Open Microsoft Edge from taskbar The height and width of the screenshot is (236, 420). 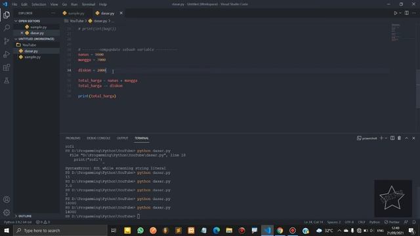pyautogui.click(x=217, y=230)
